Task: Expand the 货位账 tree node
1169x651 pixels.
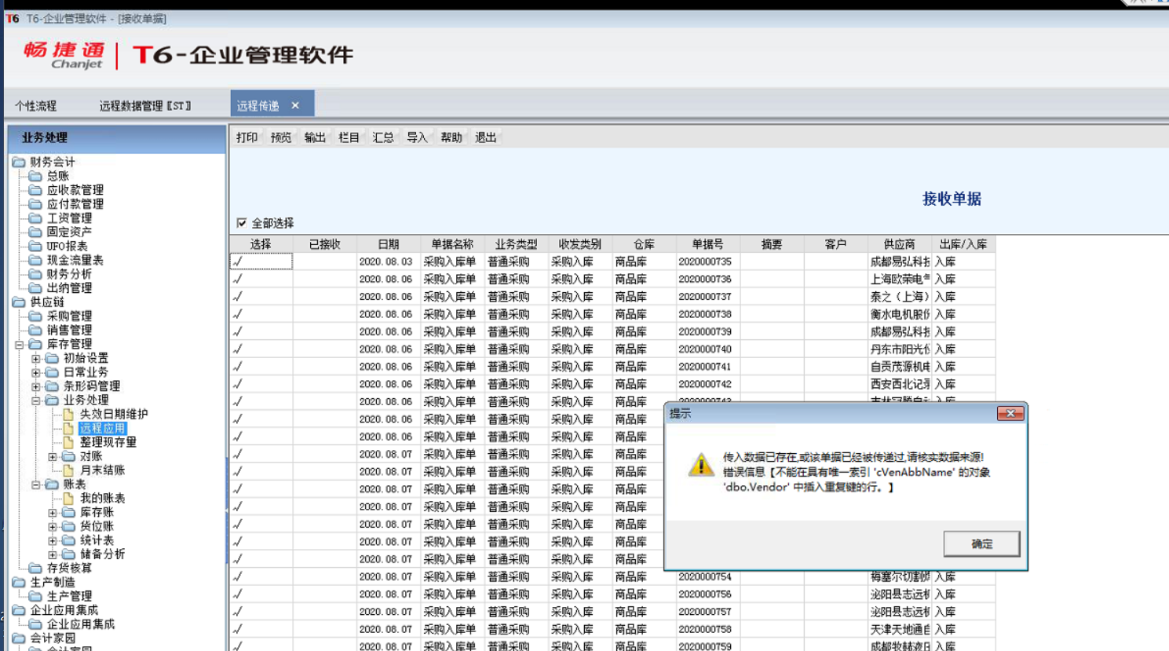Action: click(x=53, y=526)
